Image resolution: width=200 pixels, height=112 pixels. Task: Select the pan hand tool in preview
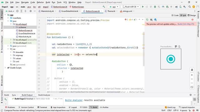[x=192, y=70]
